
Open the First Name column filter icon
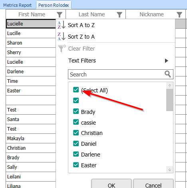pos(60,15)
